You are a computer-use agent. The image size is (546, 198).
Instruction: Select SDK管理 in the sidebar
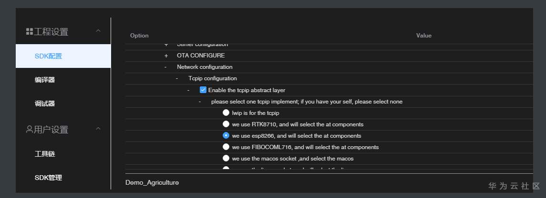coord(48,178)
